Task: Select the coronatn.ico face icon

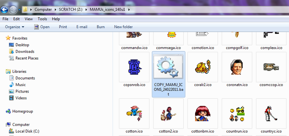Action: point(237,67)
